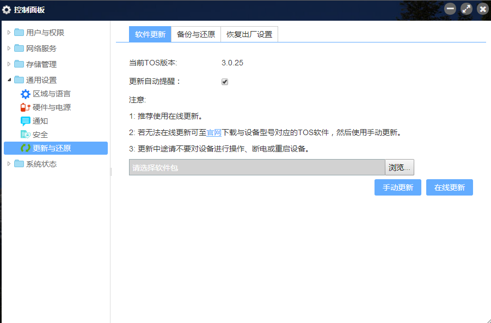The height and width of the screenshot is (323, 491).
Task: Expand the 系统状态 tree node arrow
Action: [9, 164]
